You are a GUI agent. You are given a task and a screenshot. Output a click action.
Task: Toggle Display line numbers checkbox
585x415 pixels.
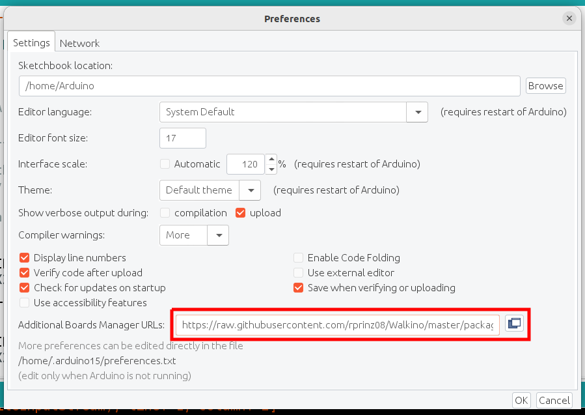25,258
